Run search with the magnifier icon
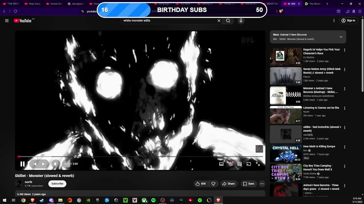 point(228,21)
